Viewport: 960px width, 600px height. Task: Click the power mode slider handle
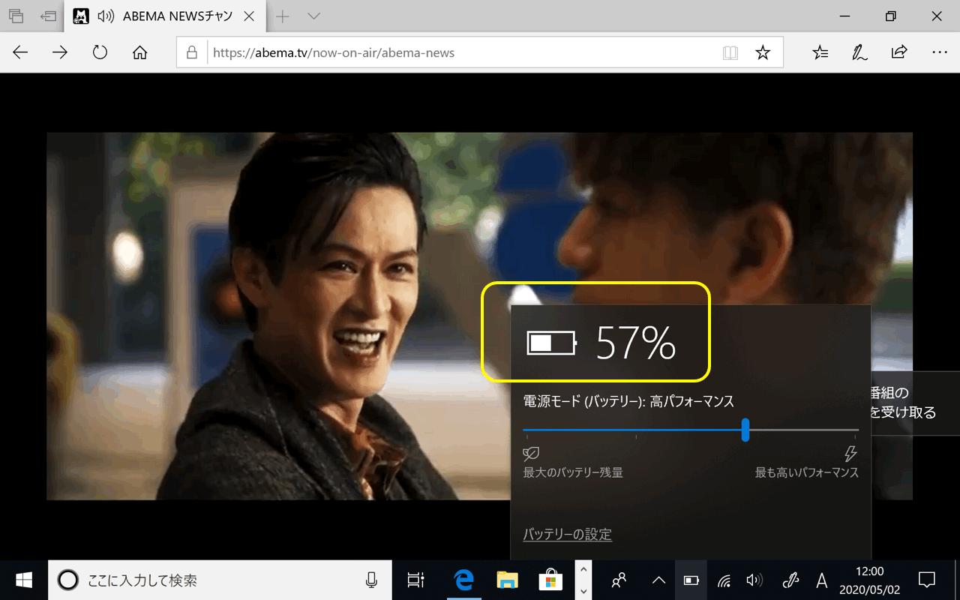click(x=745, y=430)
